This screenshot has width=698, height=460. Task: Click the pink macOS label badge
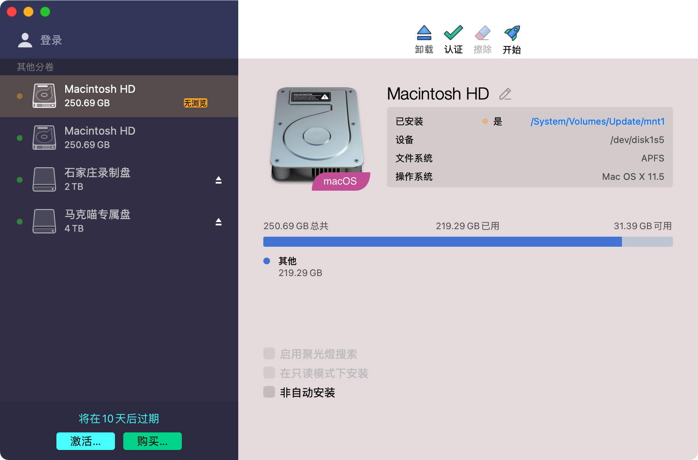tap(340, 181)
